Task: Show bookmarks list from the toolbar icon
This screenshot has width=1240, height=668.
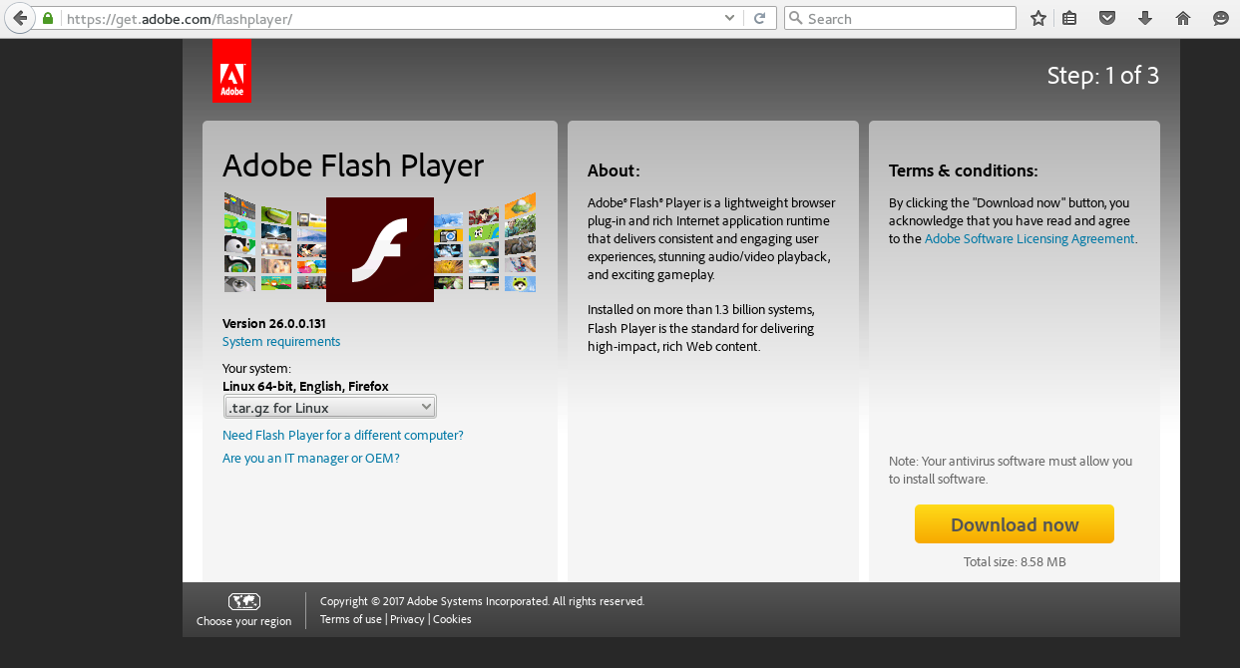Action: [x=1069, y=18]
